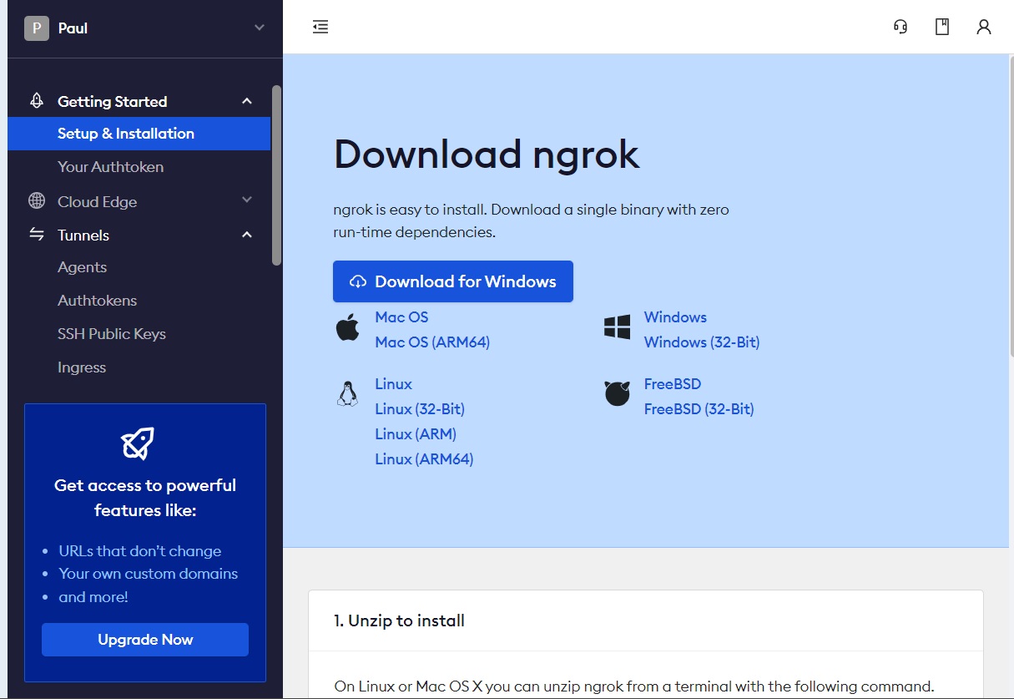Click the Apple logo icon
Screen dimensions: 1014x699
pos(347,328)
